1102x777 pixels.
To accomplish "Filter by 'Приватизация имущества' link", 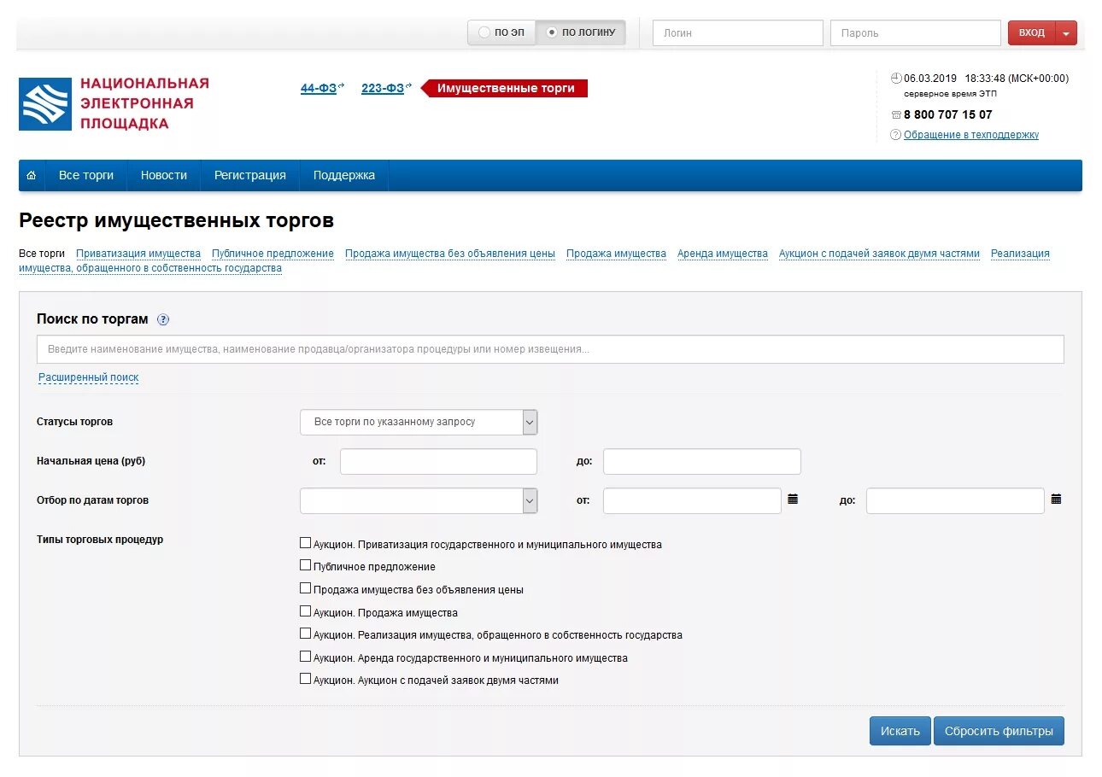I will tap(138, 254).
